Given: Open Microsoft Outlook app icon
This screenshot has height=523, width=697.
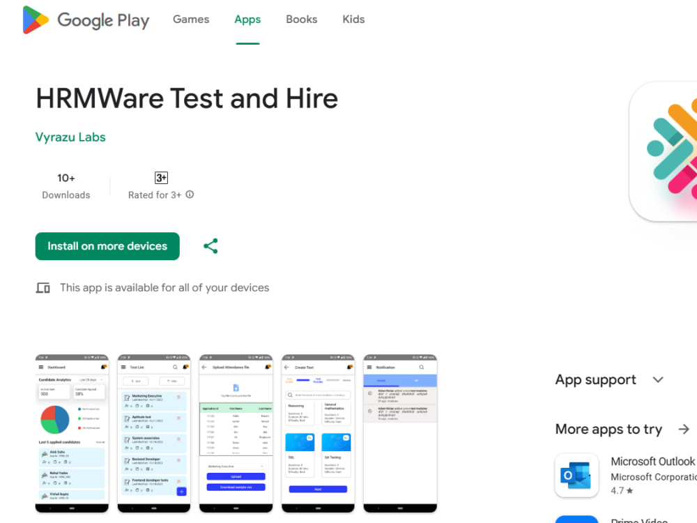Looking at the screenshot, I should [576, 476].
